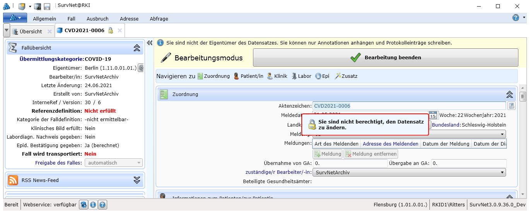Click the Zuordnung navigation icon
The image size is (530, 211).
[200, 76]
